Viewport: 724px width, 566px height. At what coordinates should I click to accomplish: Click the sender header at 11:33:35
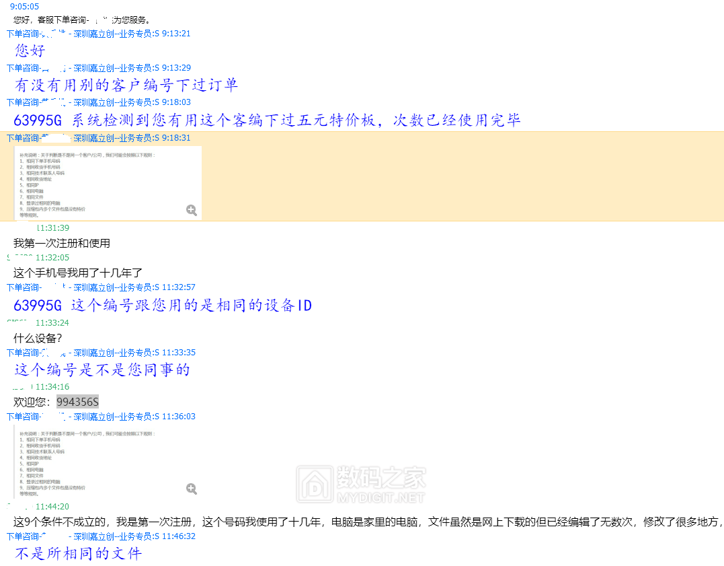click(101, 353)
